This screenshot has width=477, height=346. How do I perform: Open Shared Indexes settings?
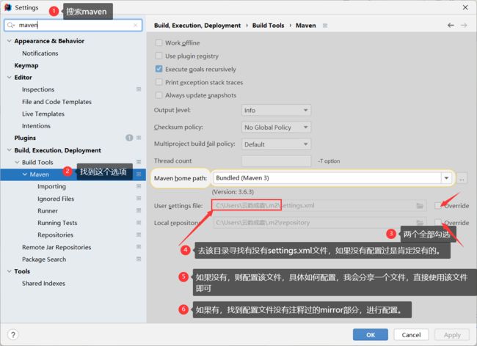coord(43,284)
